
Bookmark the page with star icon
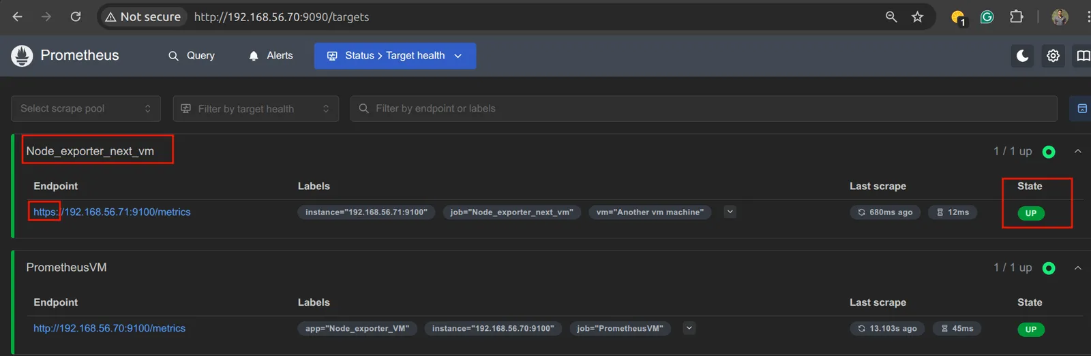[x=918, y=16]
